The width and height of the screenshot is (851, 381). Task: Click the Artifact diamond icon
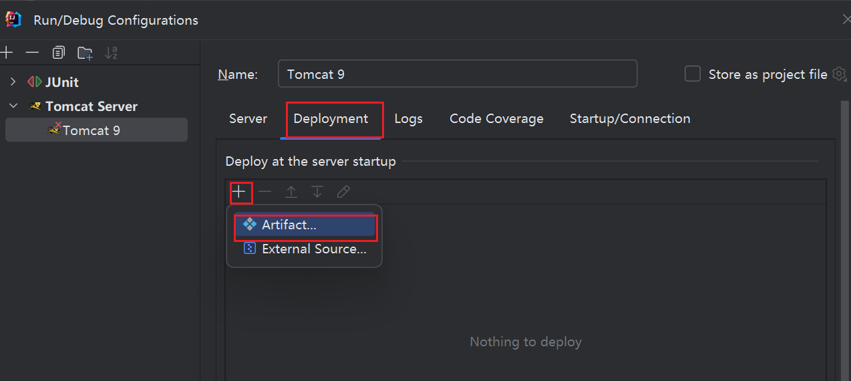click(x=250, y=225)
